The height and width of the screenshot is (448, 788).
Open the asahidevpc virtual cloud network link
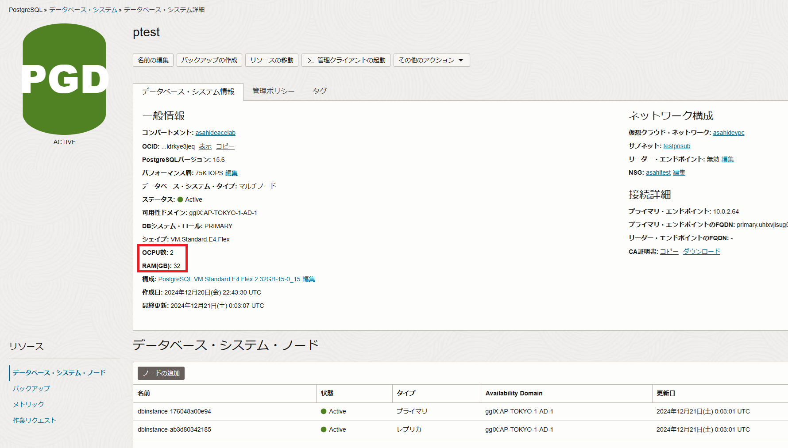point(729,133)
